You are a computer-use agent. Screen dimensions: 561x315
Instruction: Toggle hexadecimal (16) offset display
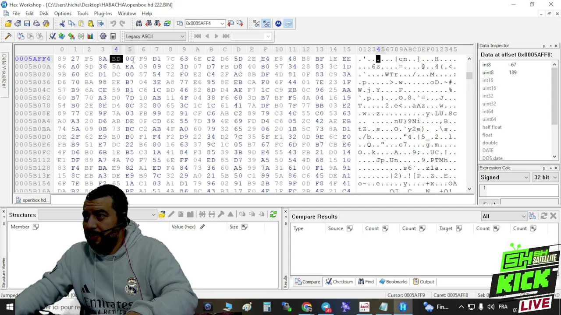click(x=266, y=24)
